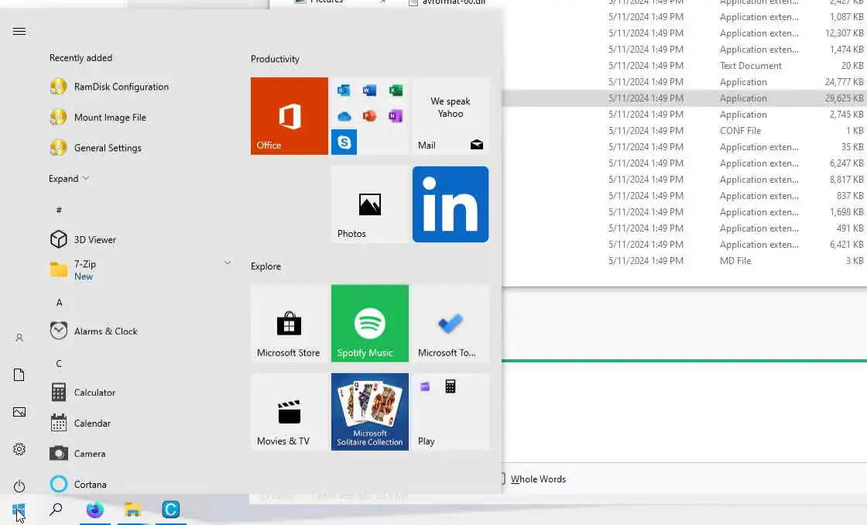Select the 35 KB Application extension row
Screen dimensions: 867x525
[x=684, y=146]
